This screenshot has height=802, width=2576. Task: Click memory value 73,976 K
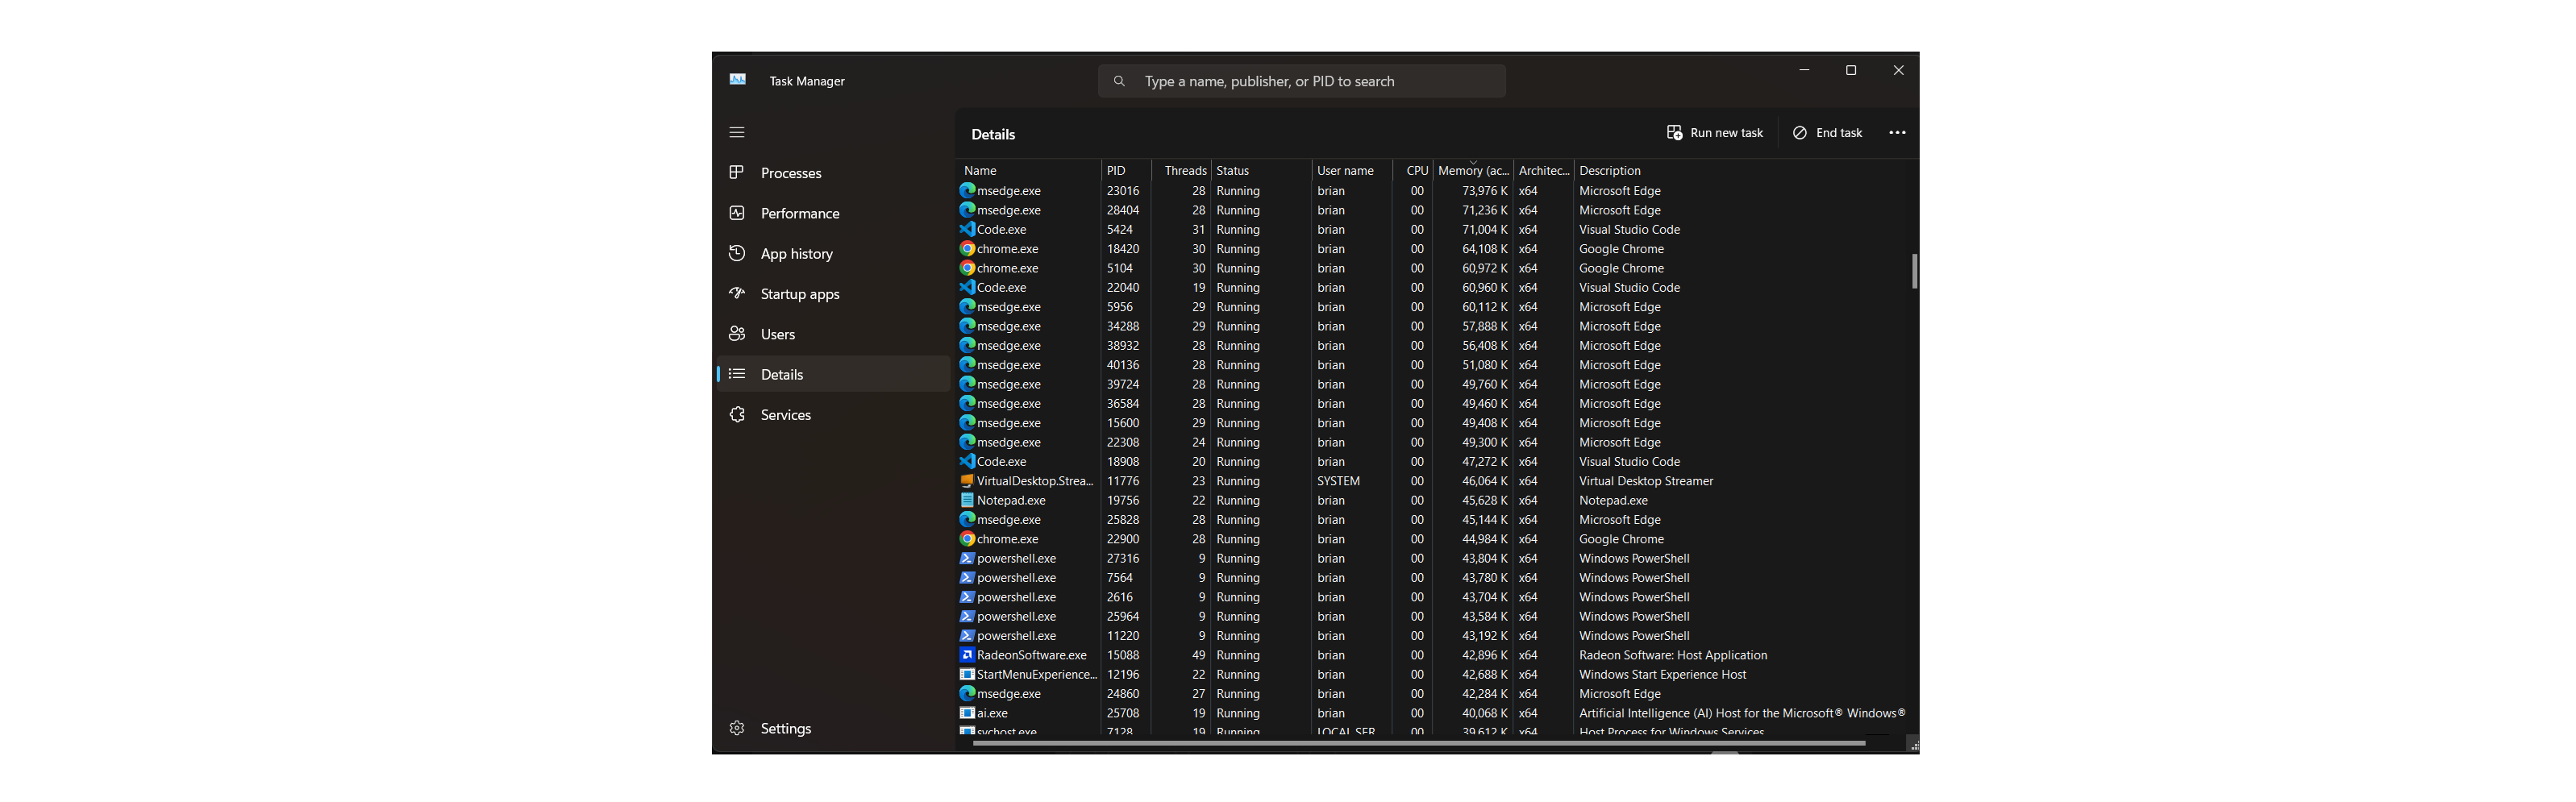(1484, 190)
